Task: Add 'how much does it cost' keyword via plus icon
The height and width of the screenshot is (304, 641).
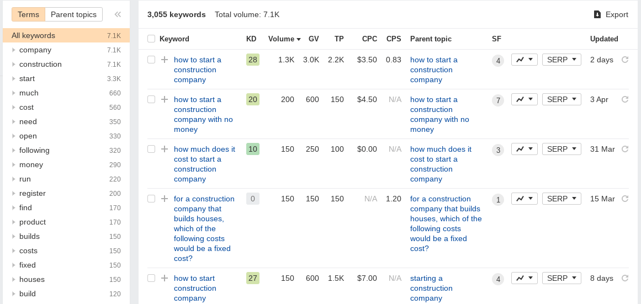Action: click(165, 149)
